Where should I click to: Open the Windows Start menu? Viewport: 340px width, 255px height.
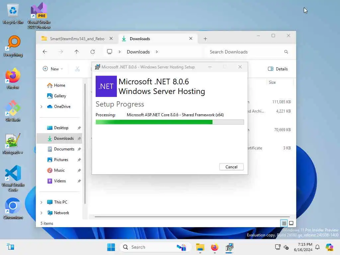click(x=111, y=247)
